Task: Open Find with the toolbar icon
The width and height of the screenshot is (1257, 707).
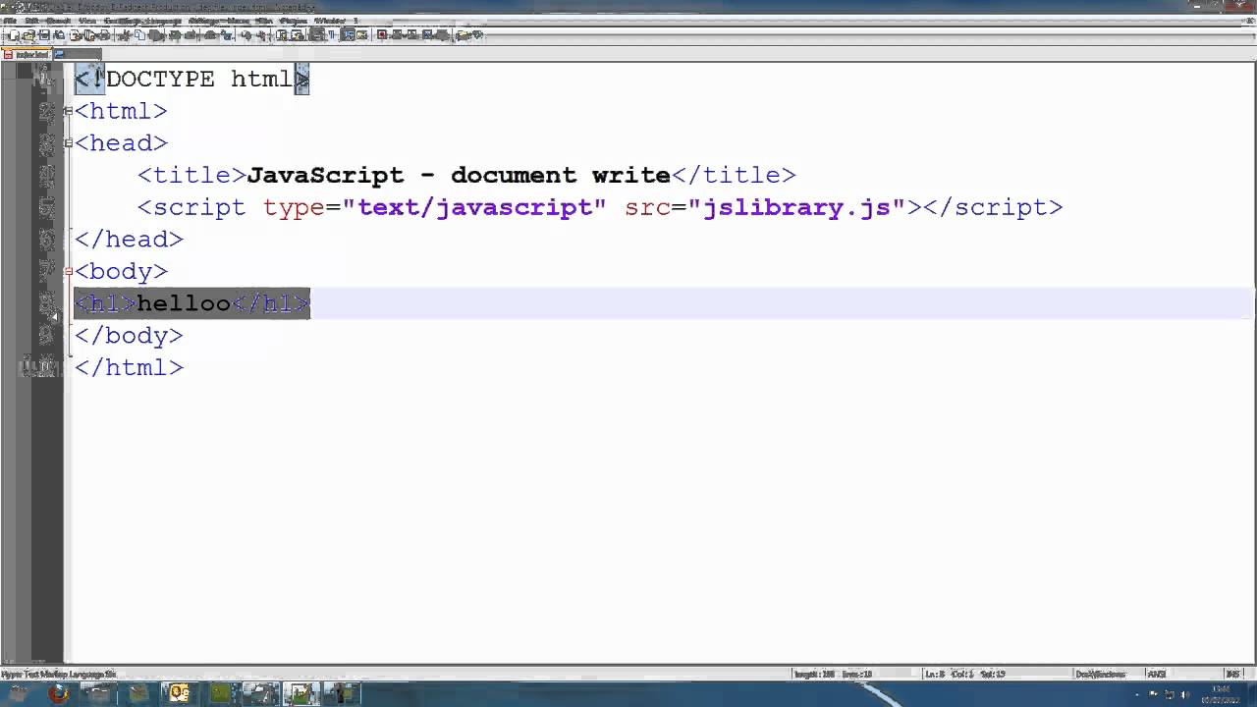Action: click(x=210, y=35)
